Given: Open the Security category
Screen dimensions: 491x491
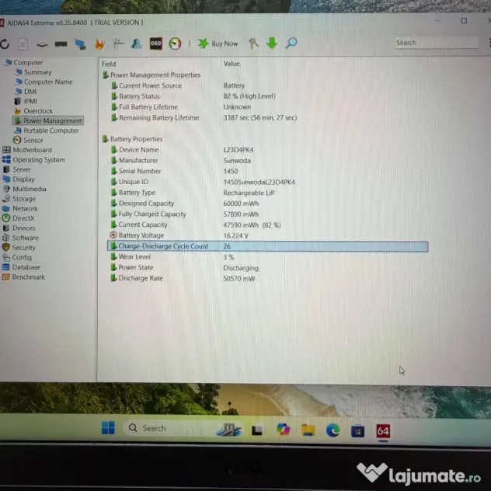Looking at the screenshot, I should point(19,247).
